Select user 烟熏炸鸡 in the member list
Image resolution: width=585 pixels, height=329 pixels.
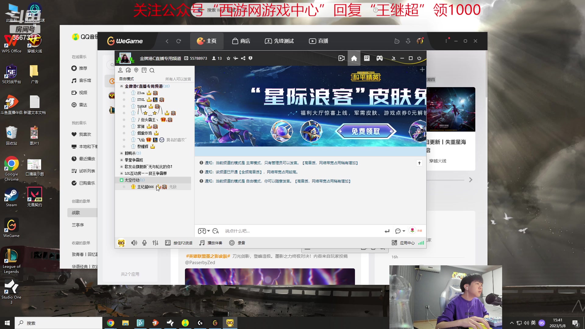[x=144, y=133]
